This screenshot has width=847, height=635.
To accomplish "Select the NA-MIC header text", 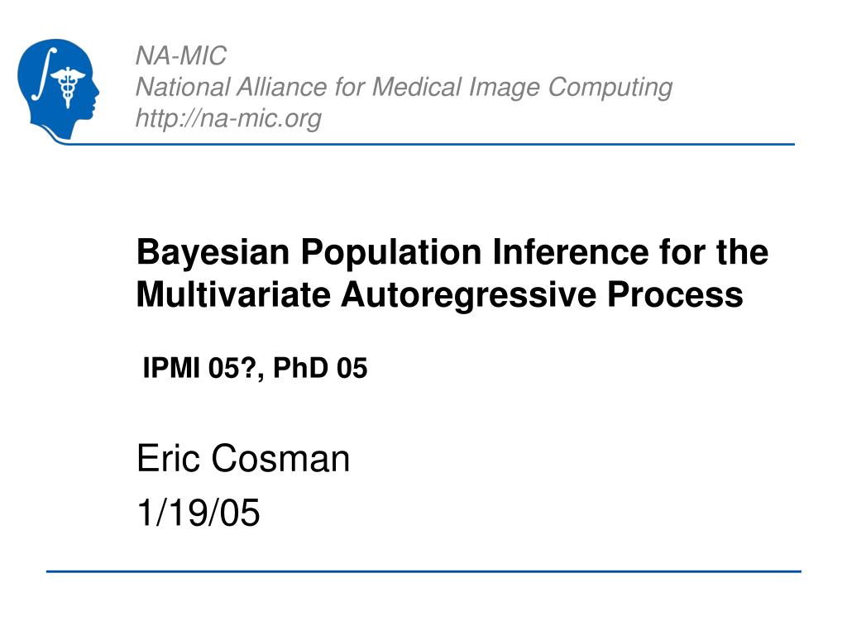I will (181, 55).
